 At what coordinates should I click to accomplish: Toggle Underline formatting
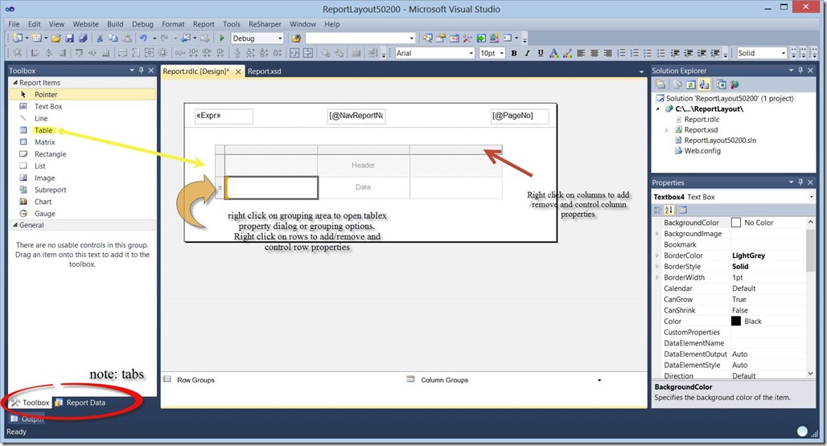541,53
